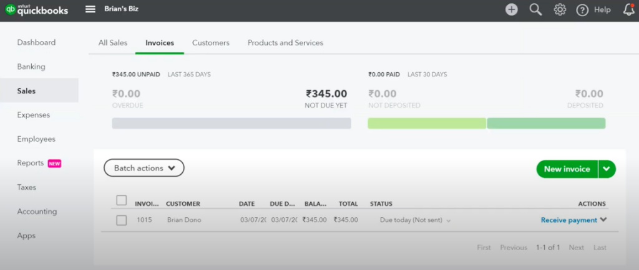The width and height of the screenshot is (639, 270).
Task: Click Previous pagination link
Action: 514,248
